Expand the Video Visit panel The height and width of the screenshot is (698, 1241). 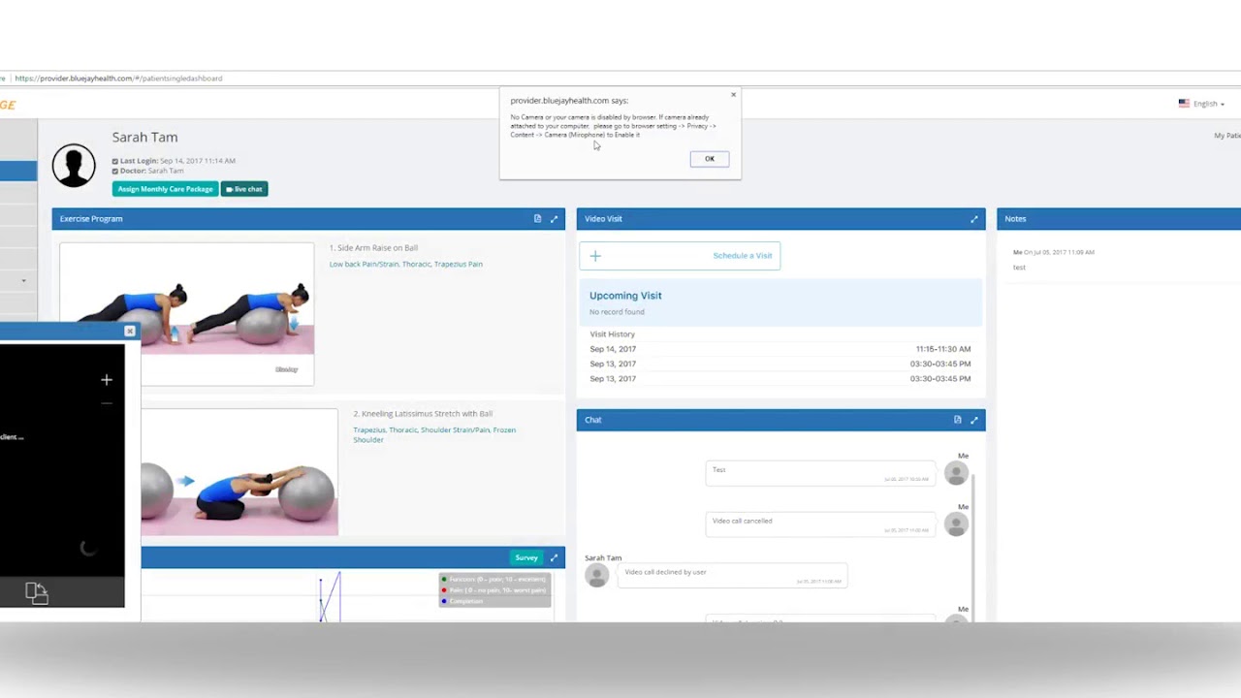974,219
